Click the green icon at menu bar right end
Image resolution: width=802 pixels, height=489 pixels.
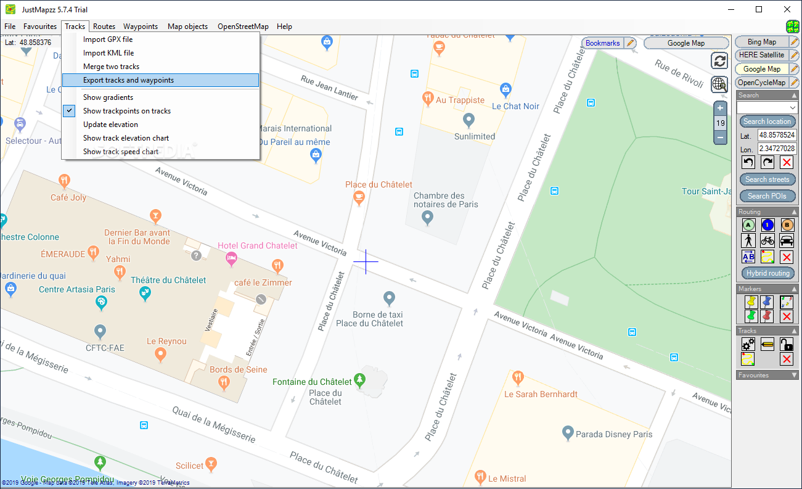point(793,27)
